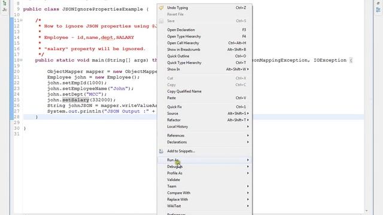The width and height of the screenshot is (383, 215).
Task: Click Add to Snippets entry
Action: (x=205, y=151)
